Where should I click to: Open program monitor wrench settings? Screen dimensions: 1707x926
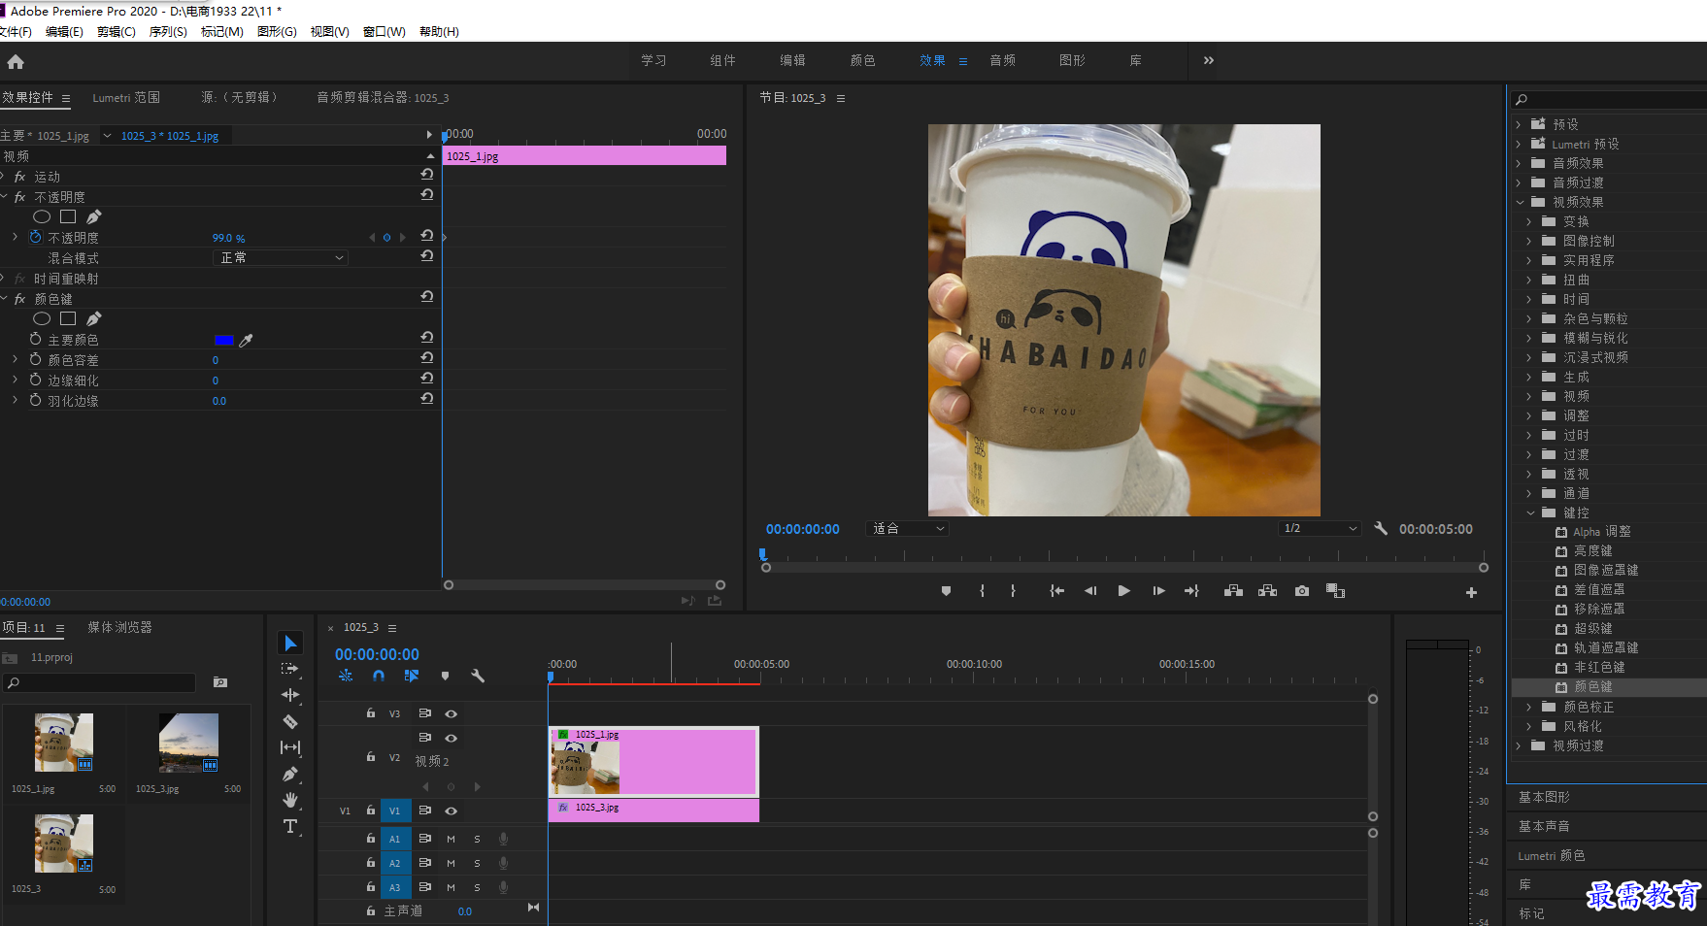click(1381, 528)
